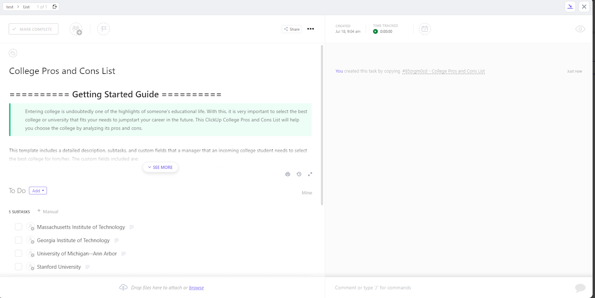
Task: Toggle status box for University of Michigan--Ann Arbor
Action: tap(18, 253)
